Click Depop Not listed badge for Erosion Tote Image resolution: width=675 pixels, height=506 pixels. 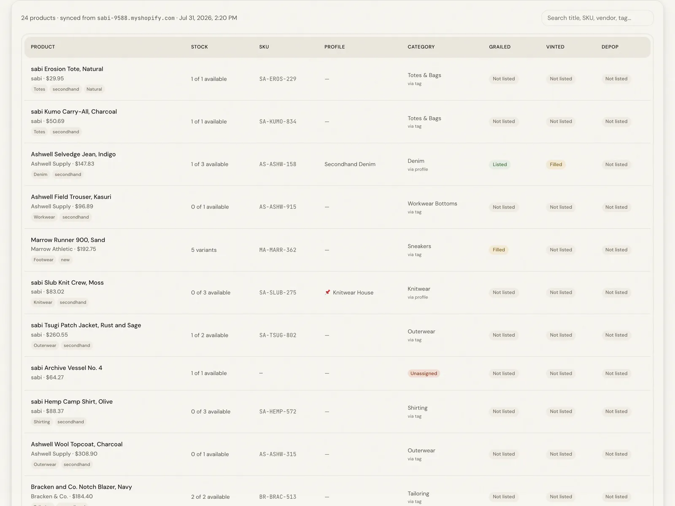pyautogui.click(x=616, y=79)
